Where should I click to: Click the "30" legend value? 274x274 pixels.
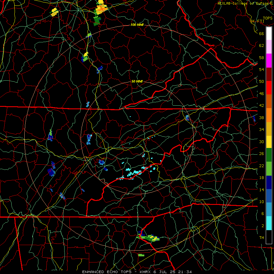click(262, 142)
